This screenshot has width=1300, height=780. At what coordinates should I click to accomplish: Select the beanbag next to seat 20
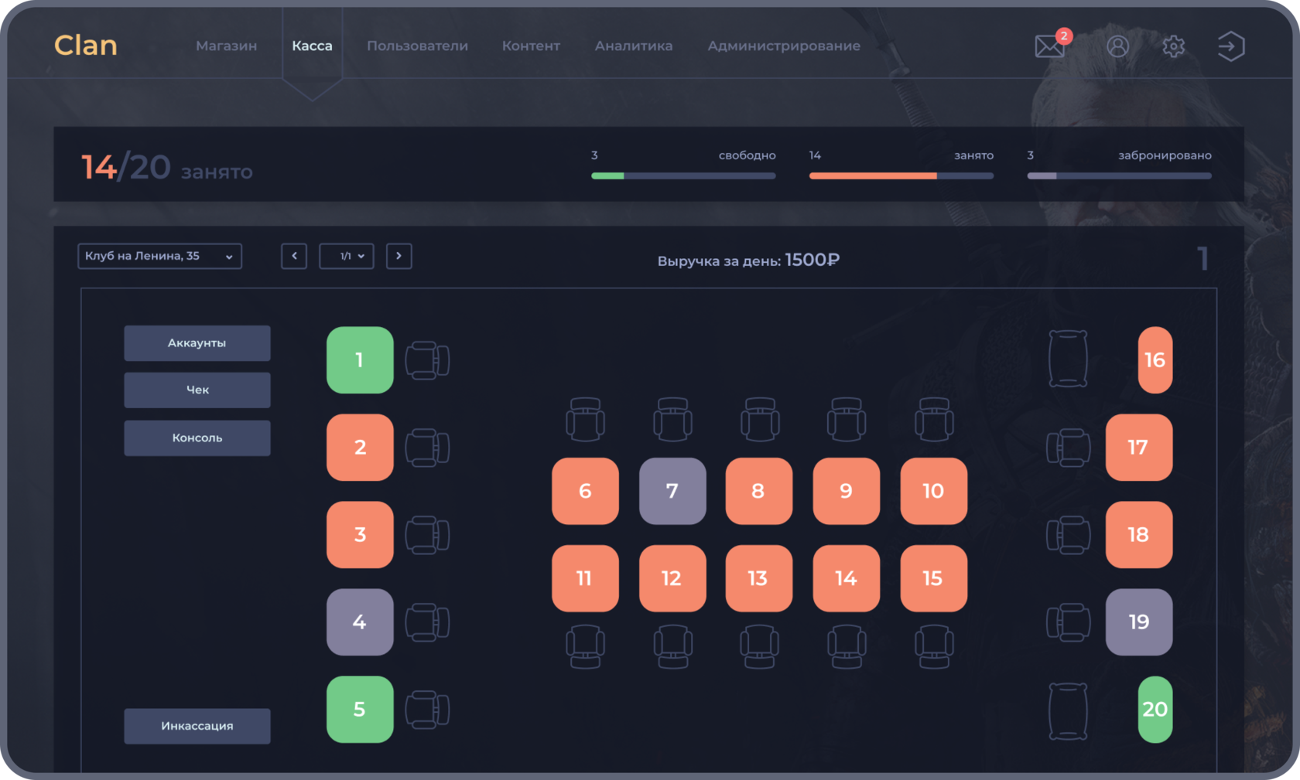pyautogui.click(x=1068, y=711)
